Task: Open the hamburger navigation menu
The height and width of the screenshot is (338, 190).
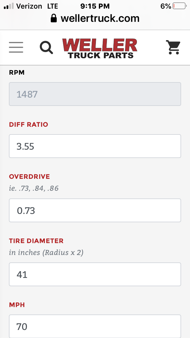Action: 16,47
